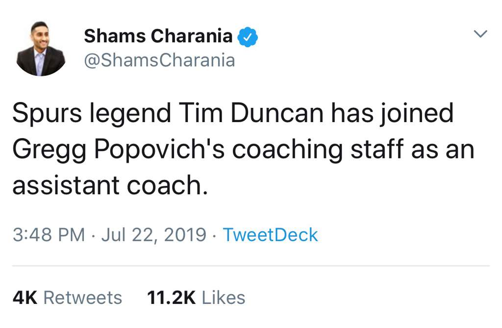Click the 3:48 PM timestamp
This screenshot has width=502, height=328.
(49, 235)
